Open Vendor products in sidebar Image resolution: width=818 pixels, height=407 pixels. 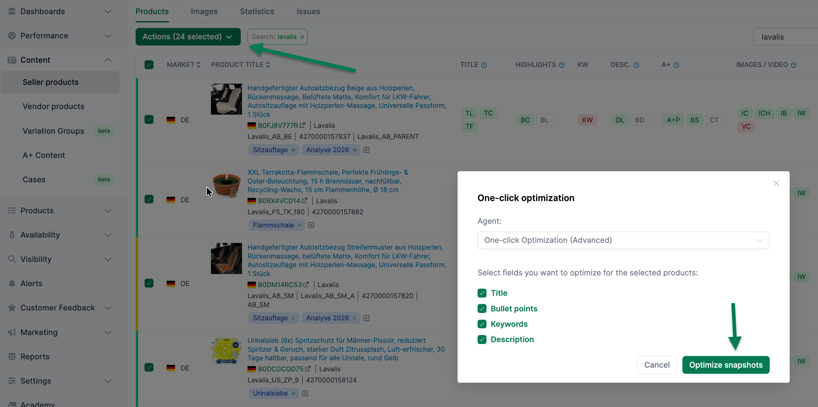tap(53, 106)
